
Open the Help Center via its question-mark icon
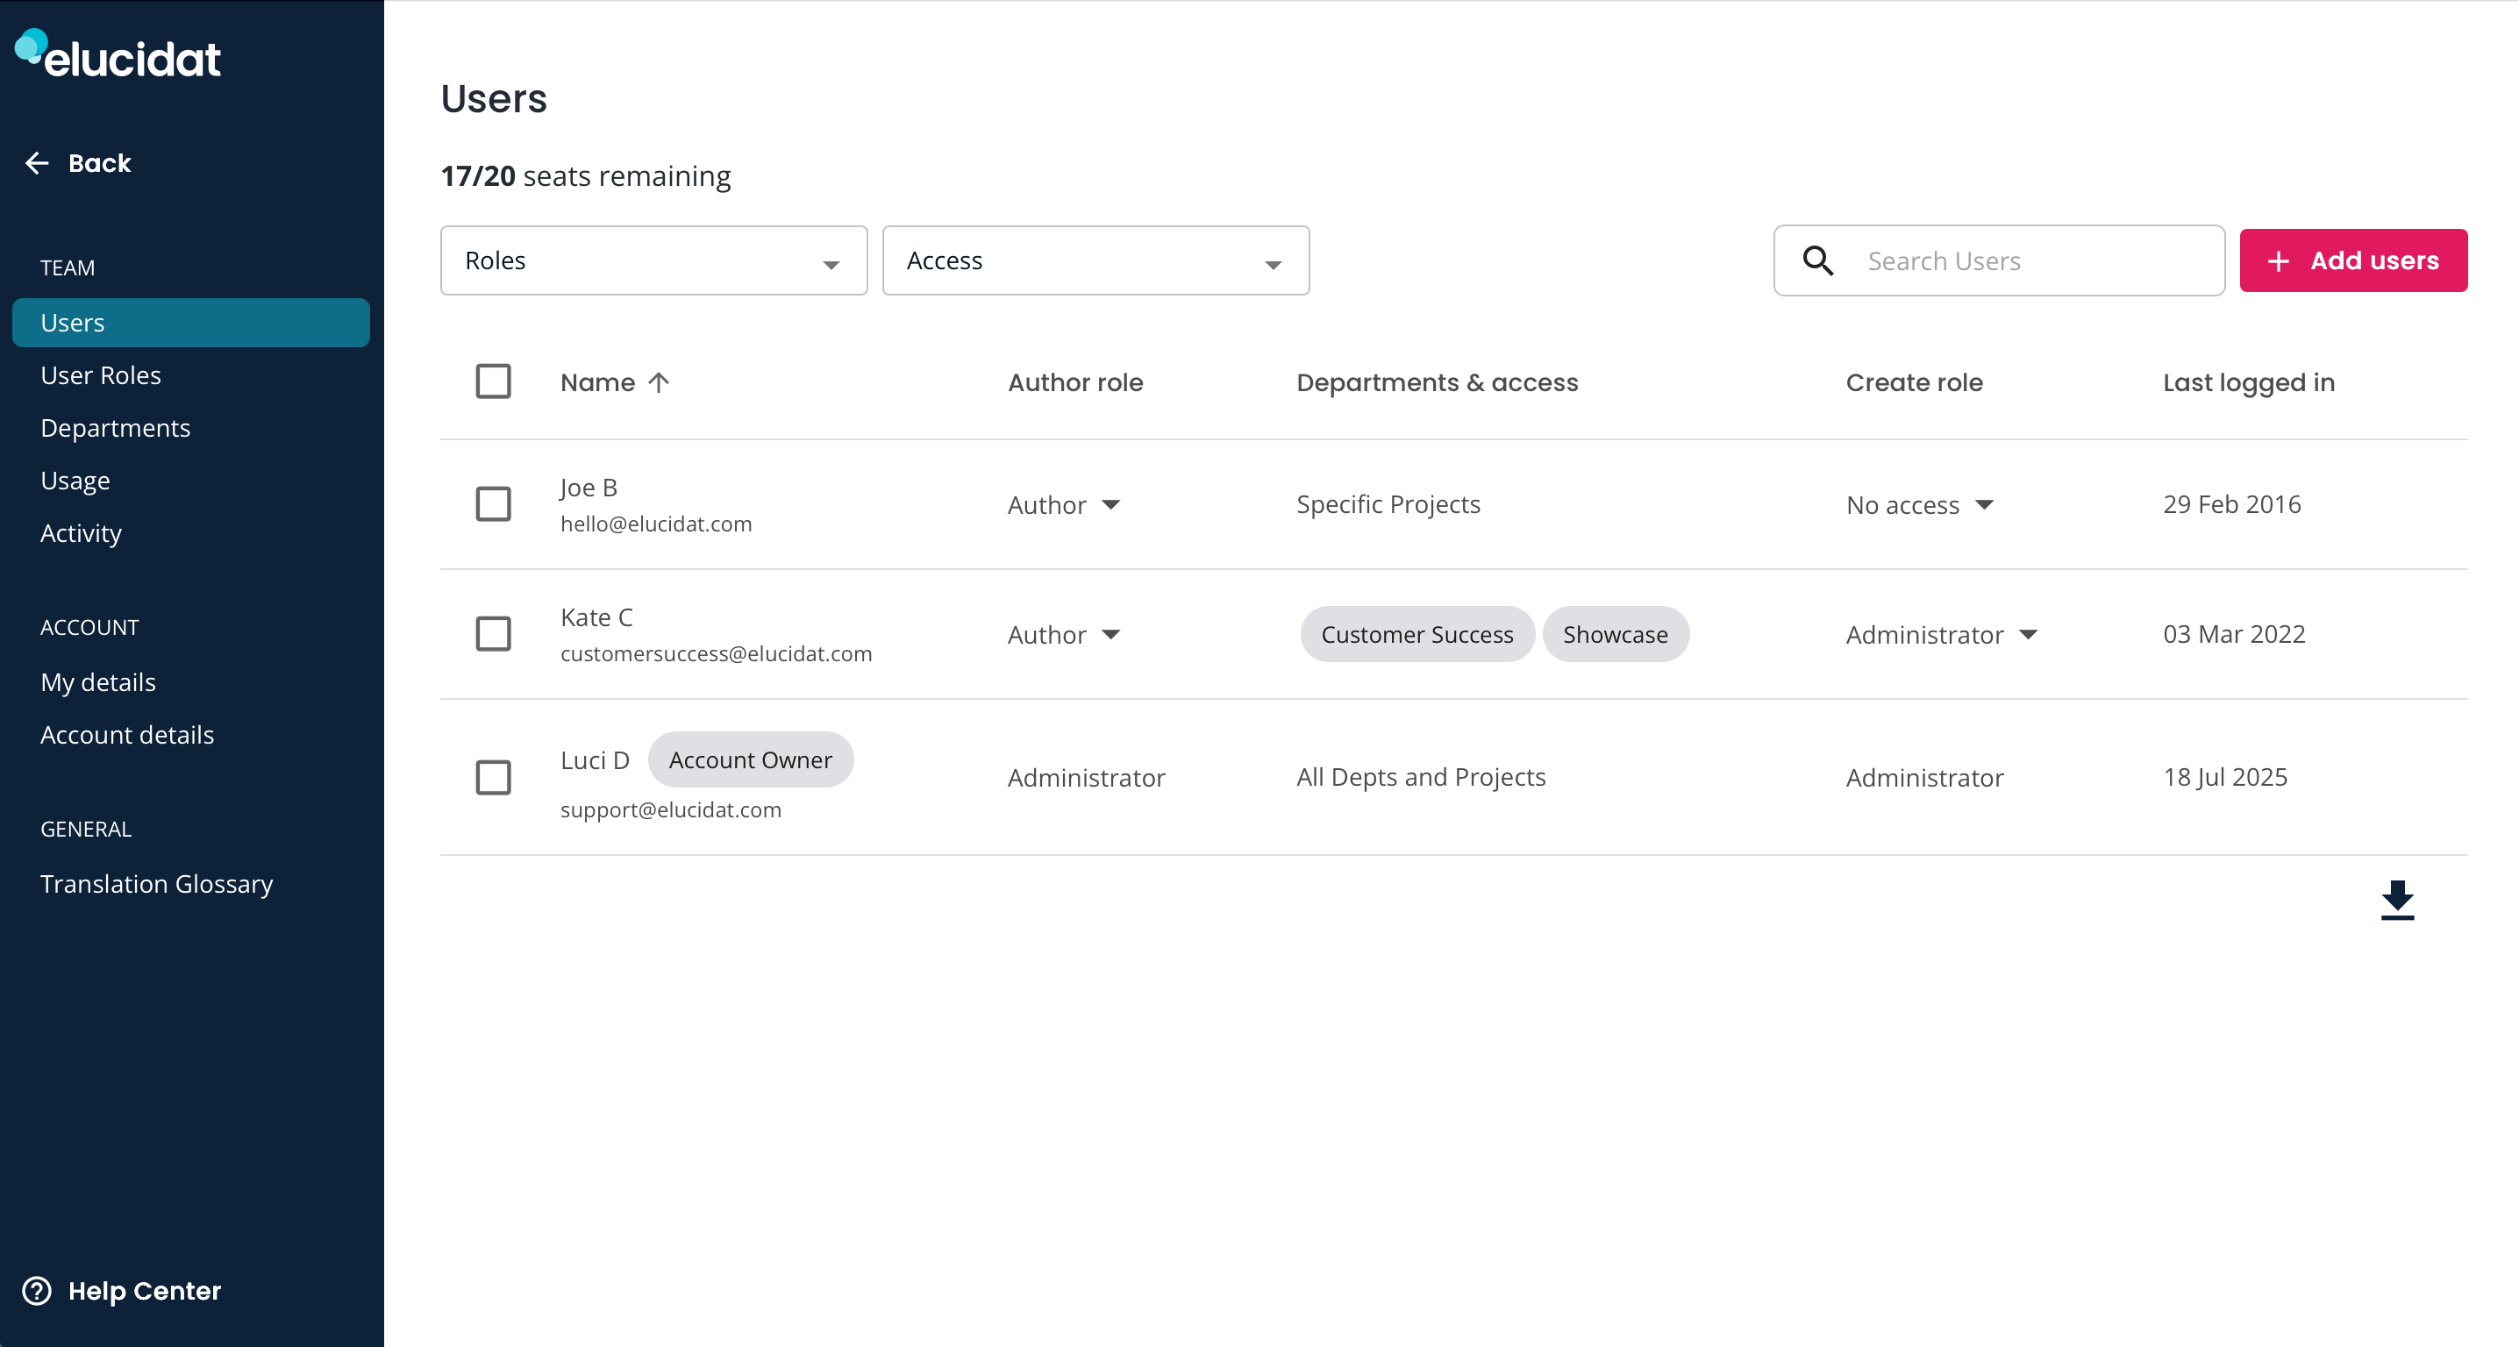click(36, 1290)
